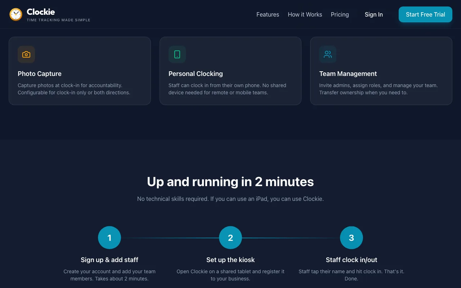Click the Clockie clock logo icon
The height and width of the screenshot is (288, 461).
[16, 14]
